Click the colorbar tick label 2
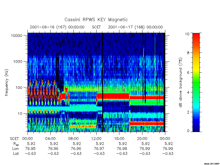The height and width of the screenshot is (165, 220). pyautogui.click(x=188, y=112)
